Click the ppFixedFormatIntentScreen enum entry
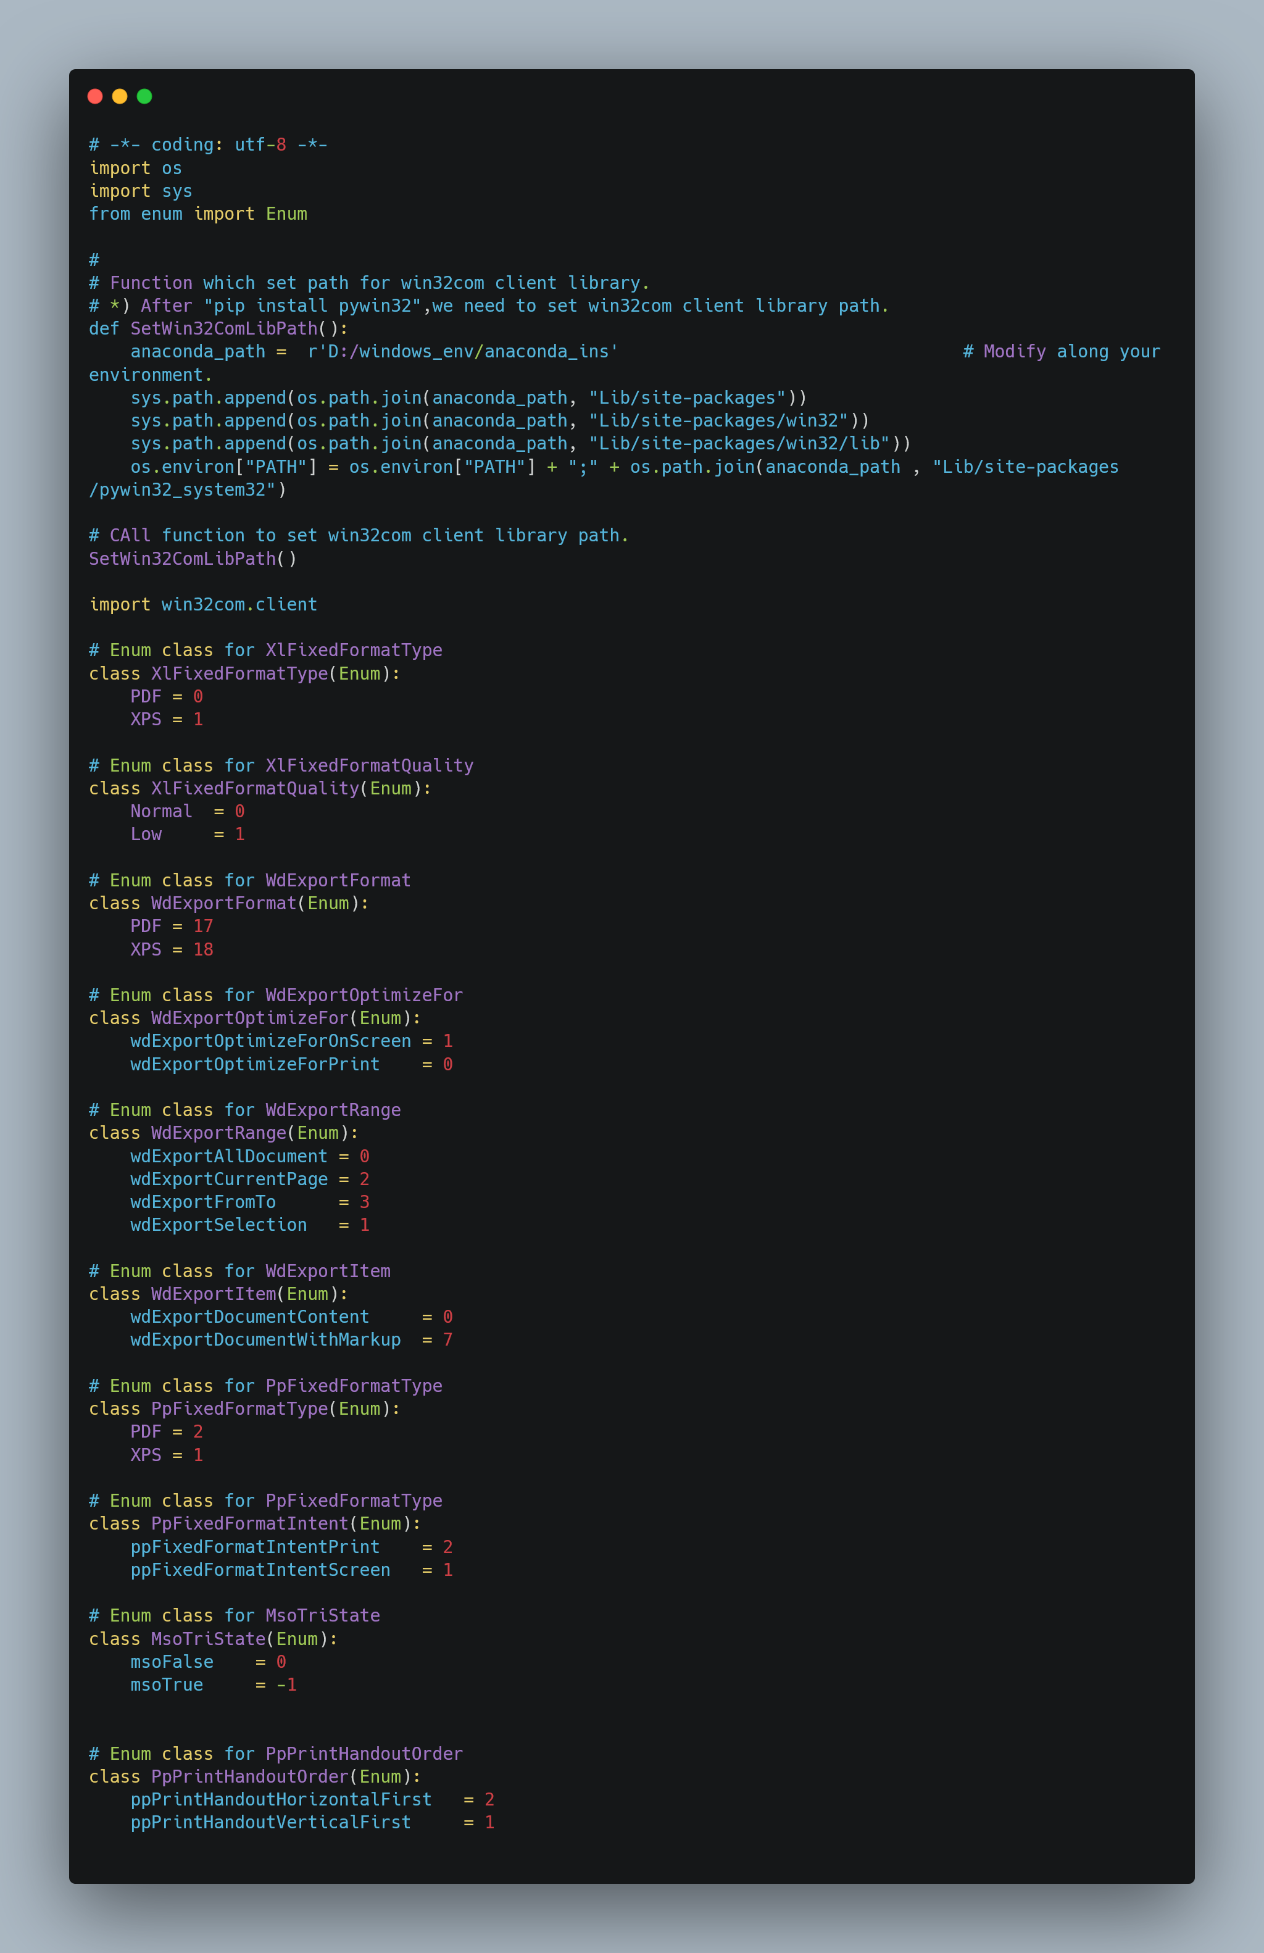This screenshot has height=1953, width=1264. pyautogui.click(x=260, y=1569)
